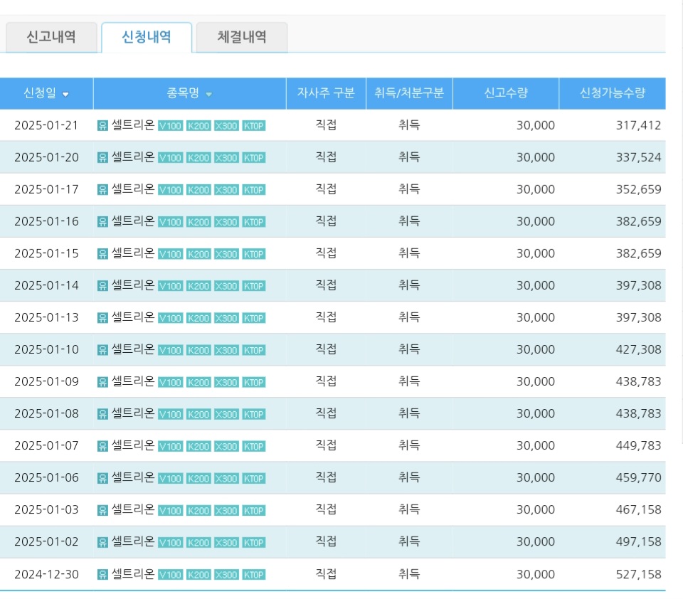The image size is (683, 599).
Task: Click the V100 badge in 2025-01-07 row
Action: [x=170, y=446]
